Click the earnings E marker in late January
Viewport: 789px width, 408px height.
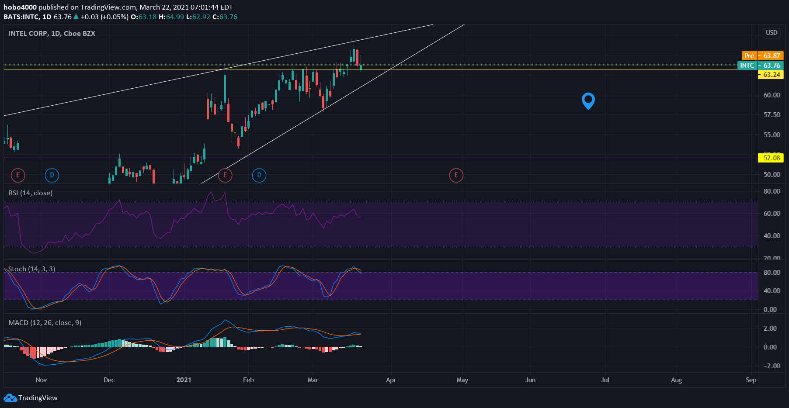pos(225,175)
